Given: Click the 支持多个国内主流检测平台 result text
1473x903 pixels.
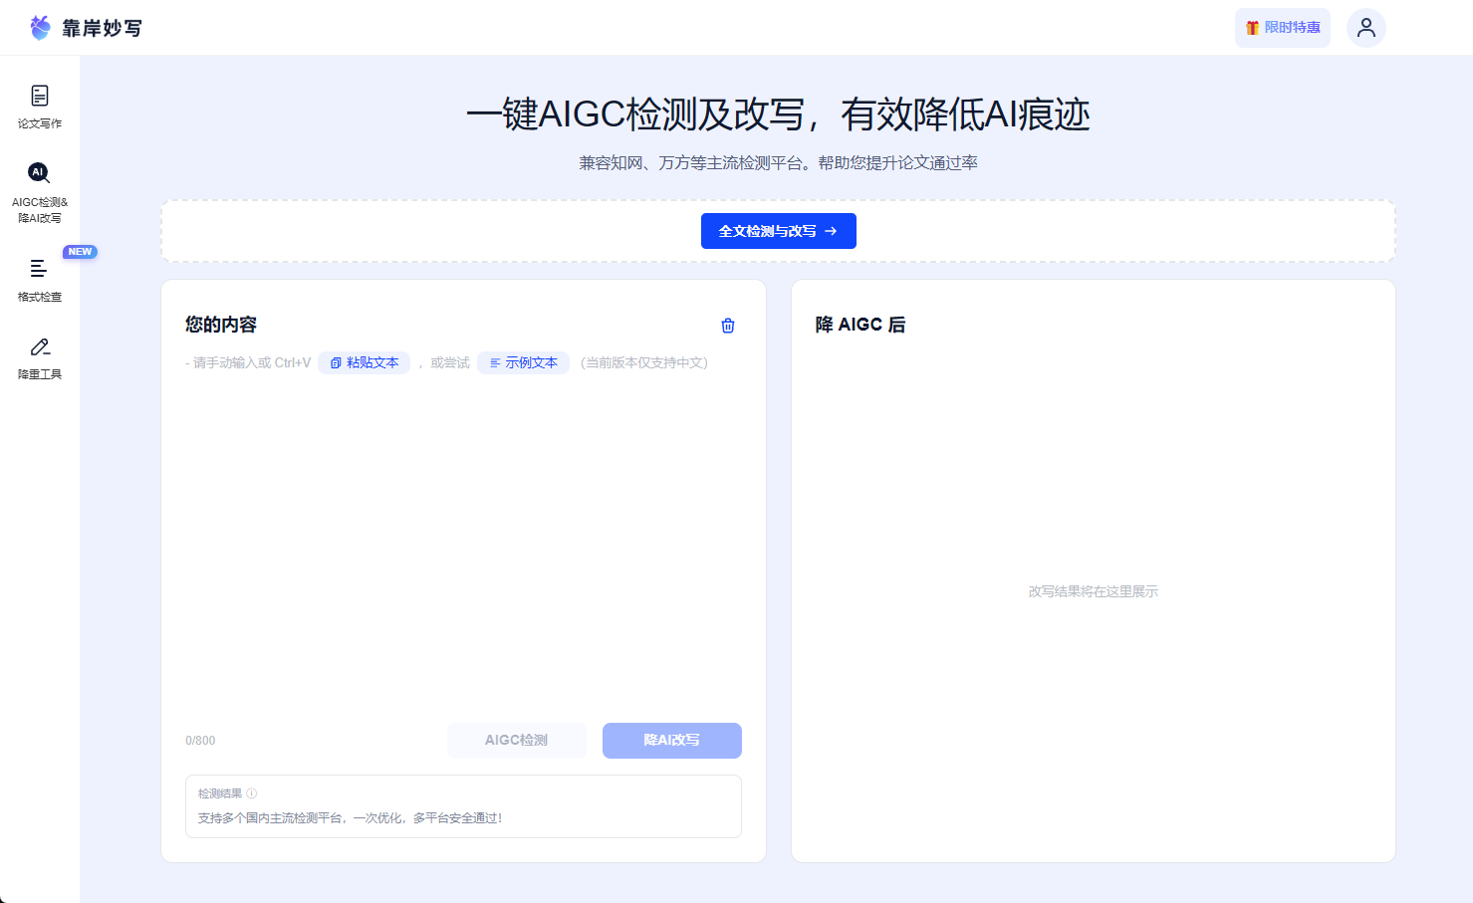Looking at the screenshot, I should (351, 817).
